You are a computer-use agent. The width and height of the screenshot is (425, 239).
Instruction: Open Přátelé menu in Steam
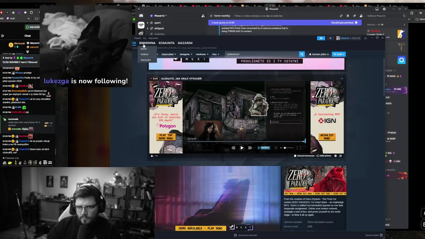137,38
